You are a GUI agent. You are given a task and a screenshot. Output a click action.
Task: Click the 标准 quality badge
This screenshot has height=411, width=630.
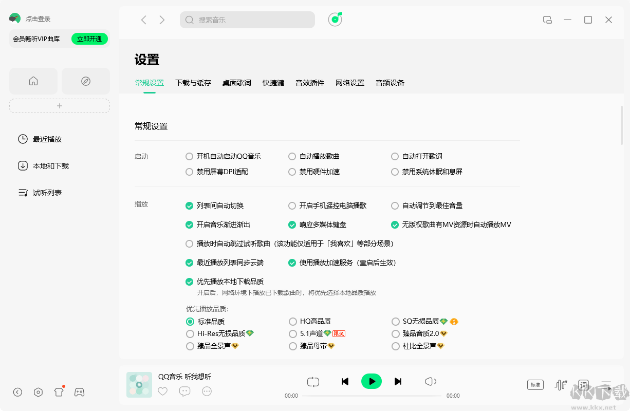coord(535,384)
